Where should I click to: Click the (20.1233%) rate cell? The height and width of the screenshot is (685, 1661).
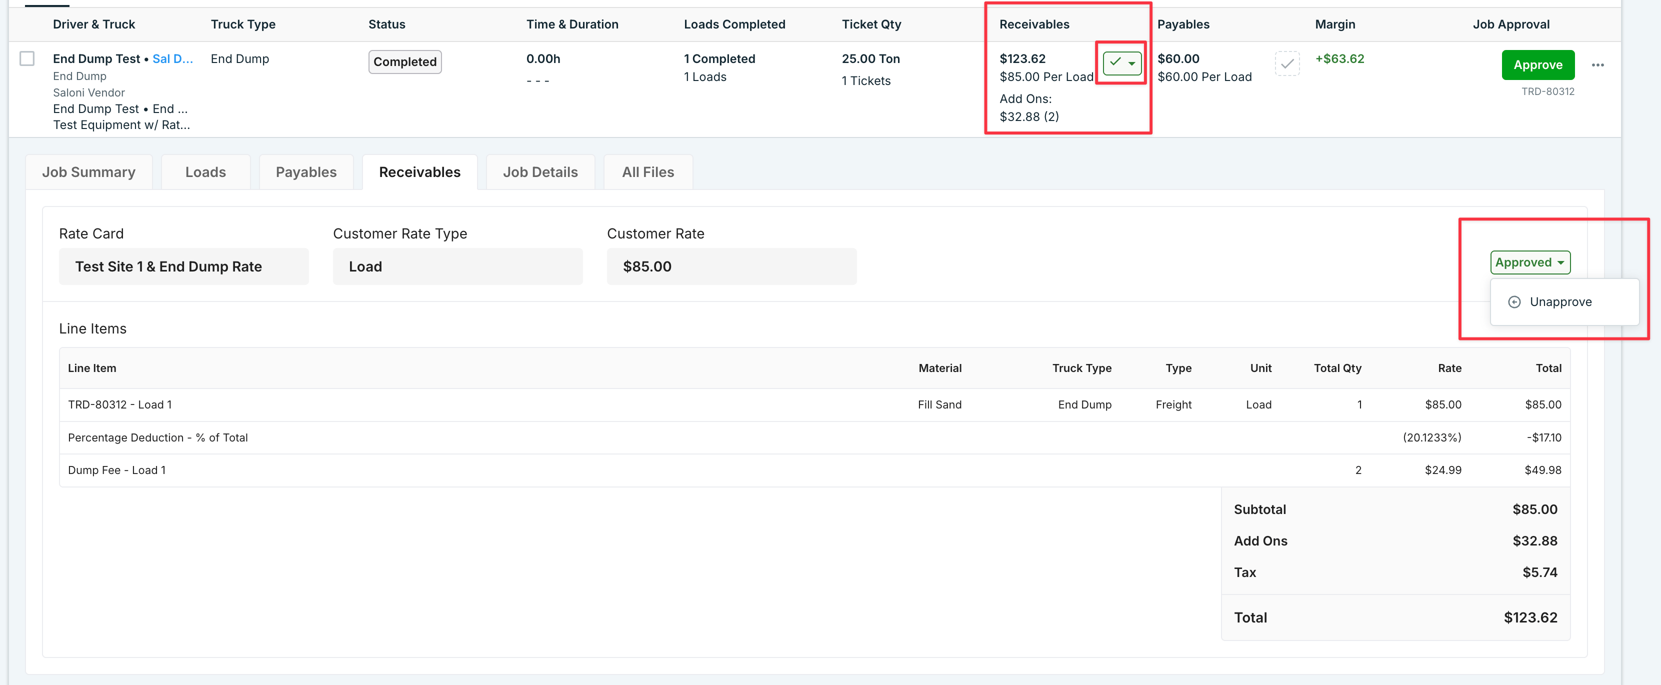click(1431, 437)
